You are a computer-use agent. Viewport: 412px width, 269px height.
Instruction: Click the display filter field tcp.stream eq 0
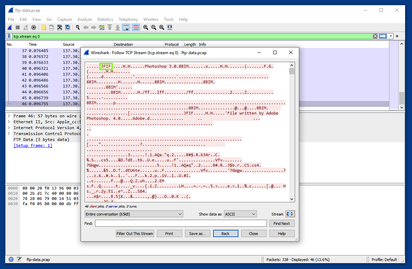pos(192,36)
